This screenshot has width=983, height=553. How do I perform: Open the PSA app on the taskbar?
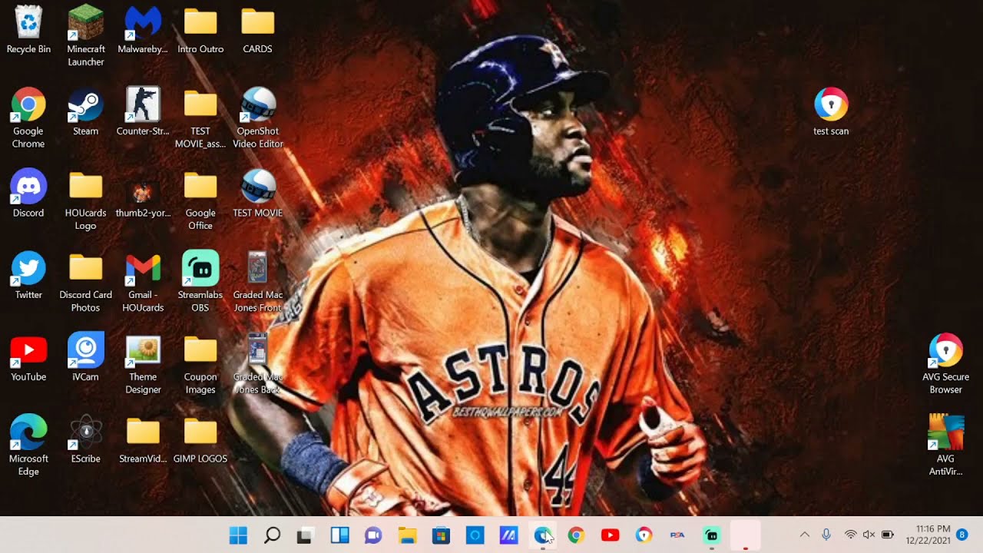pos(677,535)
